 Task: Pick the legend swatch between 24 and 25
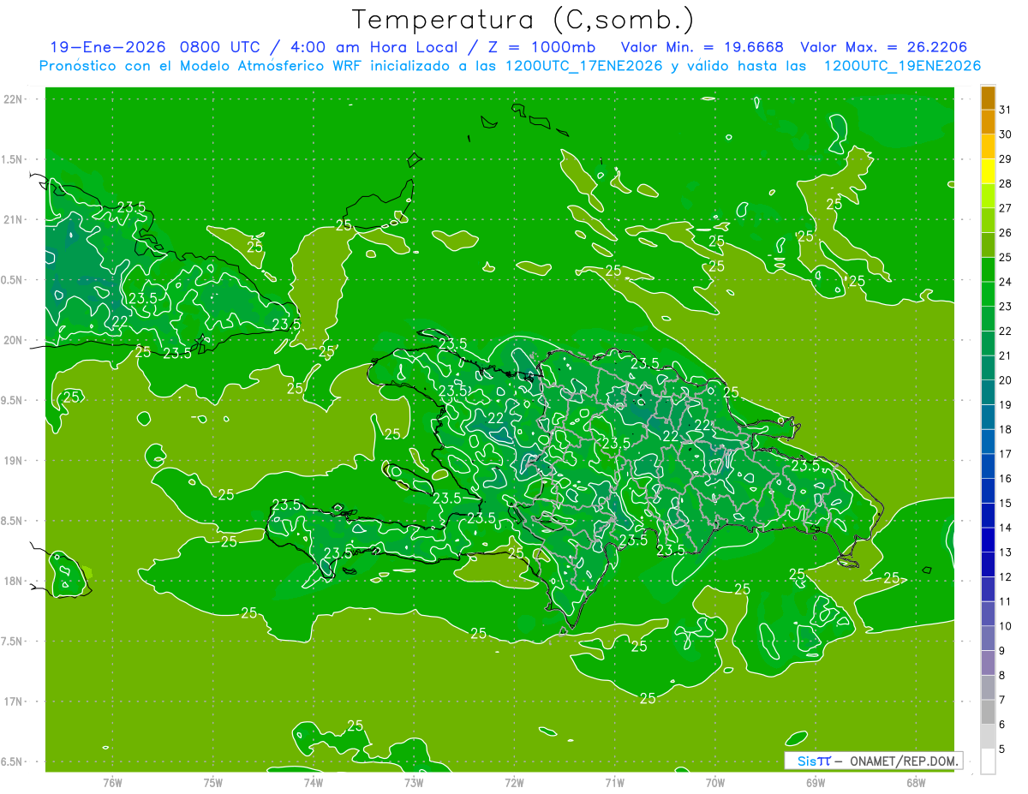988,270
